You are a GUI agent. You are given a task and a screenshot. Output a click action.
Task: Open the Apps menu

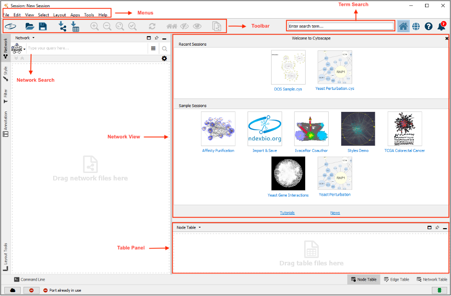click(75, 15)
